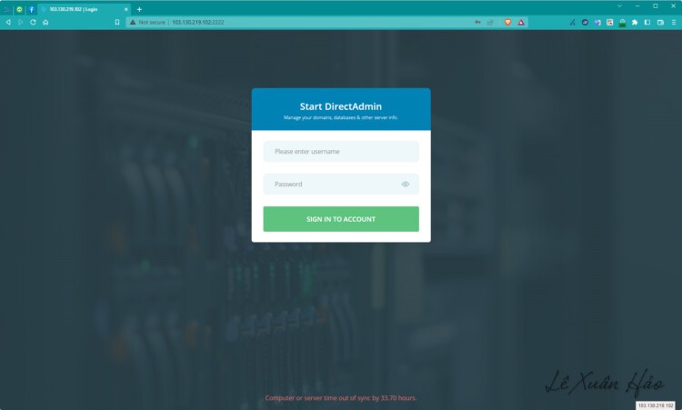This screenshot has width=682, height=410.
Task: Open a new browser tab
Action: (x=139, y=9)
